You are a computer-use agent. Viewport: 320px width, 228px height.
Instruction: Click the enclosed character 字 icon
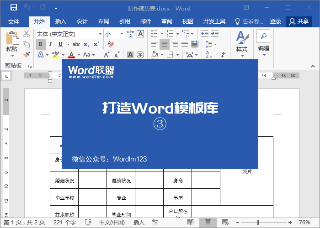click(140, 55)
